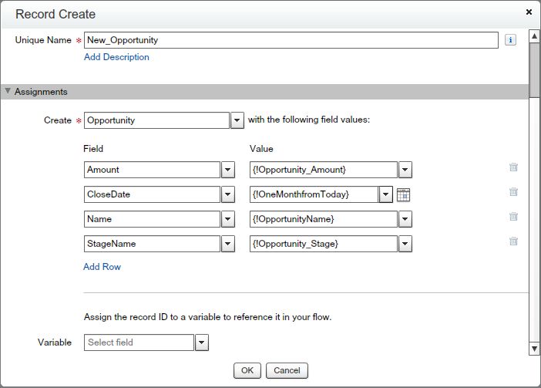The image size is (541, 388).
Task: Open the Create object dropdown
Action: (x=237, y=120)
